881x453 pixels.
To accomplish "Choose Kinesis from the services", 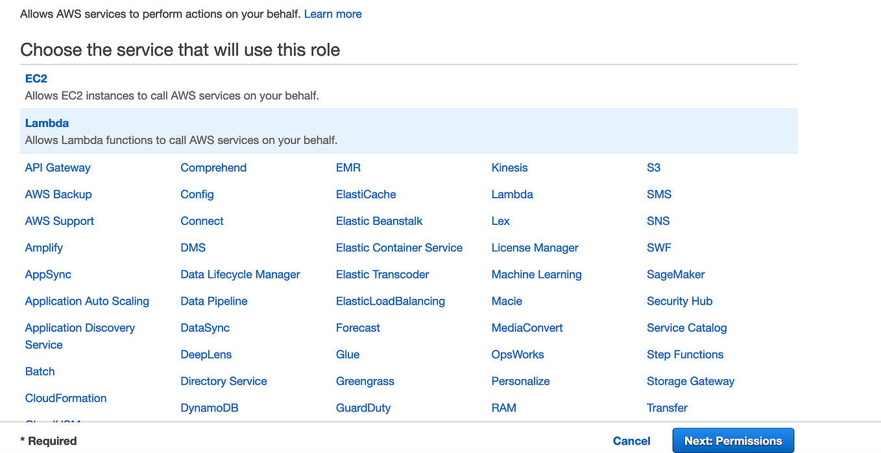I will click(x=509, y=167).
